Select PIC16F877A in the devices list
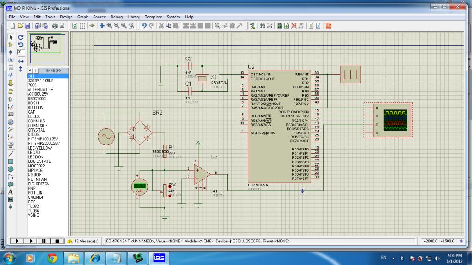This screenshot has width=472, height=265. [x=38, y=184]
